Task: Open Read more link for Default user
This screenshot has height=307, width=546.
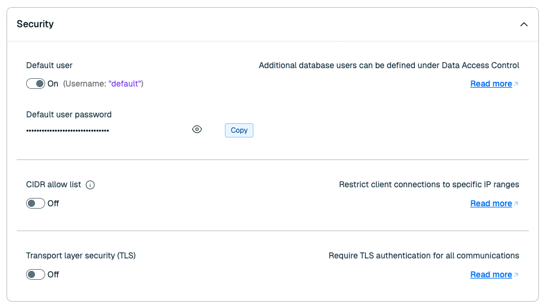Action: tap(491, 84)
